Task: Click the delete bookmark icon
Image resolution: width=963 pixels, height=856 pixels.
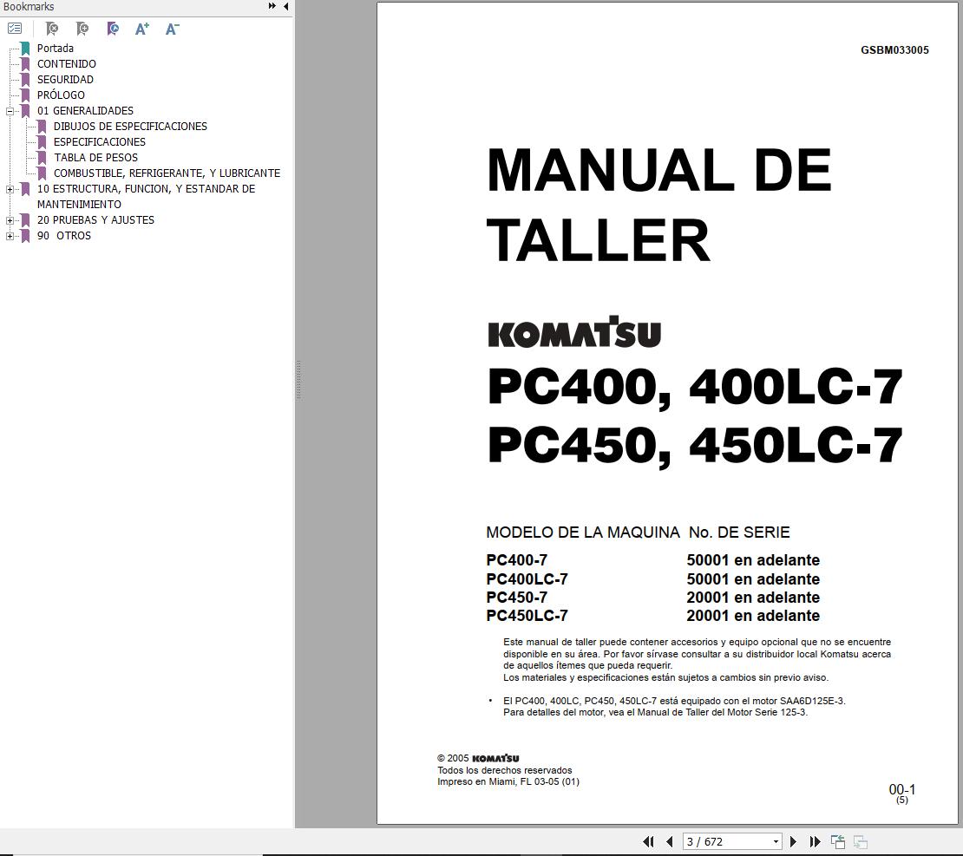Action: (51, 29)
